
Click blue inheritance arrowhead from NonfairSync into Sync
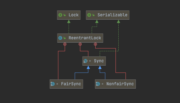pyautogui.click(x=100, y=67)
